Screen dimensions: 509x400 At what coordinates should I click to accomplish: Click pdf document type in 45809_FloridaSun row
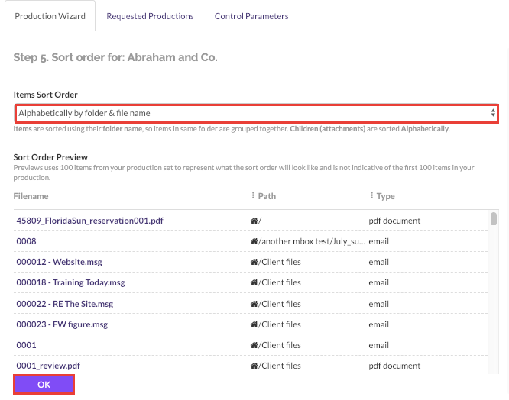[x=394, y=221]
